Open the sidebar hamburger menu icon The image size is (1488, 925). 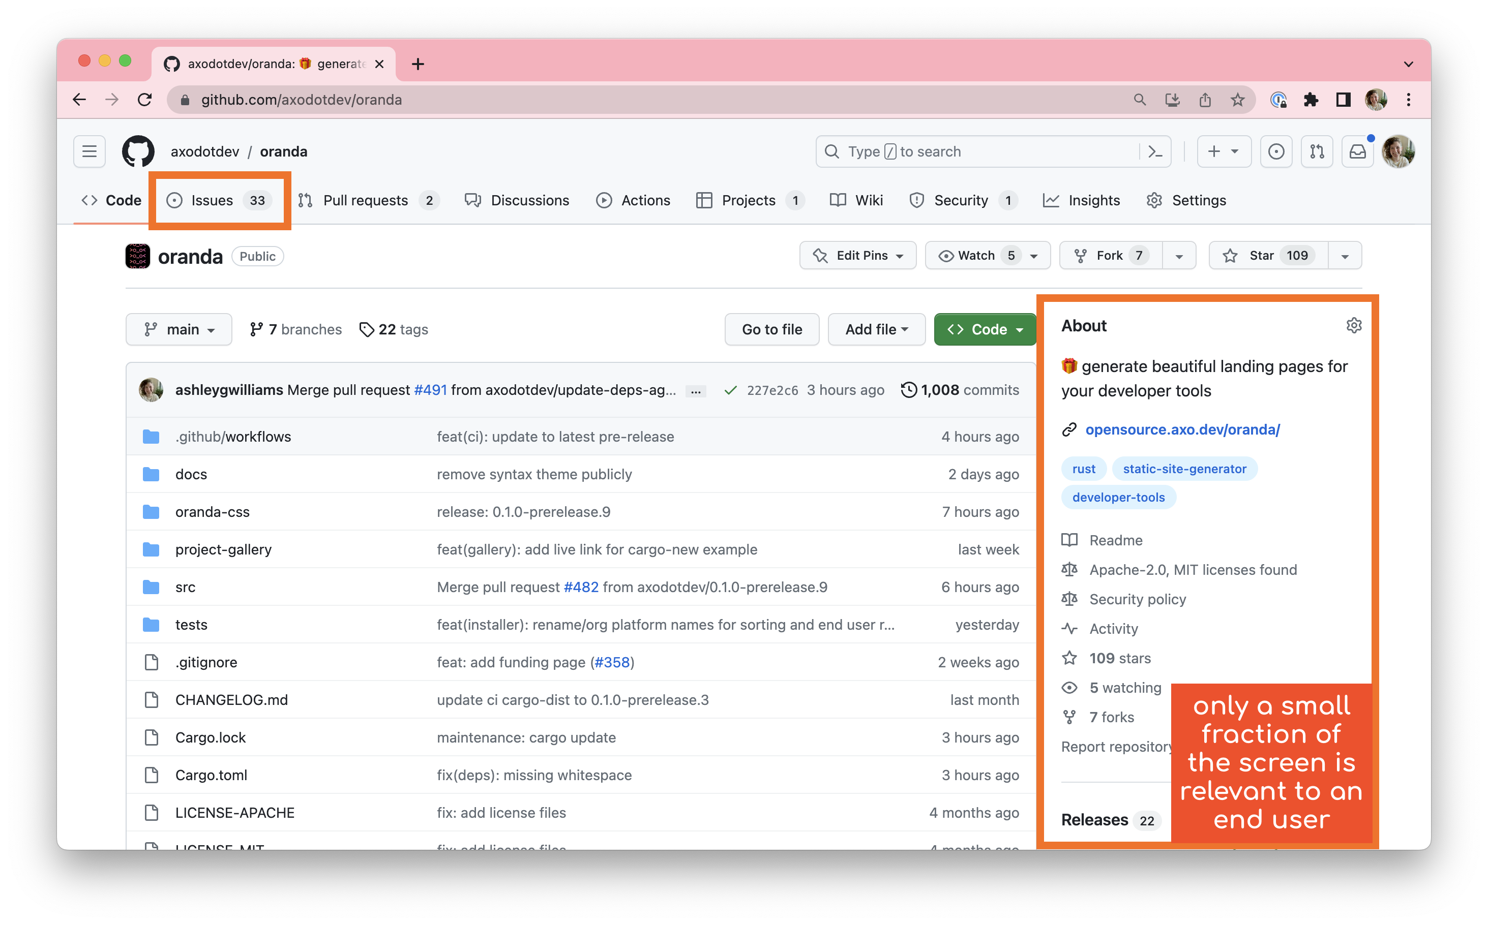click(89, 151)
